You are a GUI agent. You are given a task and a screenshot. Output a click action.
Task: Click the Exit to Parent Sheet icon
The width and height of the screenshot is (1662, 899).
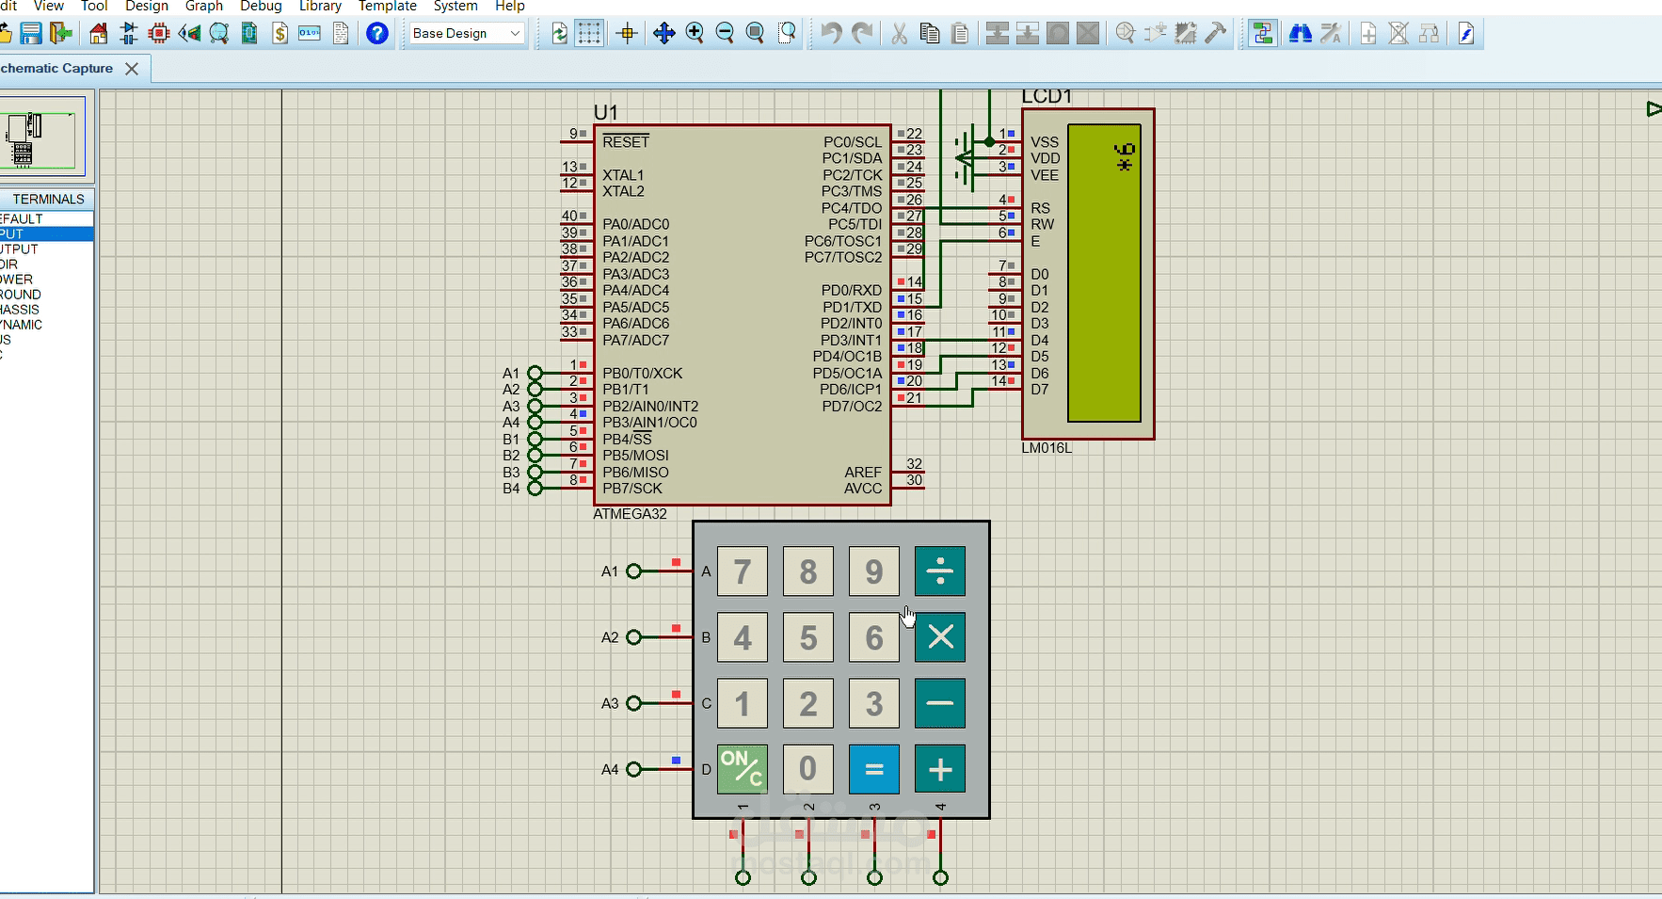pyautogui.click(x=1430, y=34)
